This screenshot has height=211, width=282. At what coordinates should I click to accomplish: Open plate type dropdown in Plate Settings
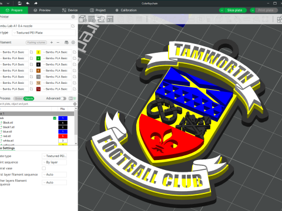(55, 156)
